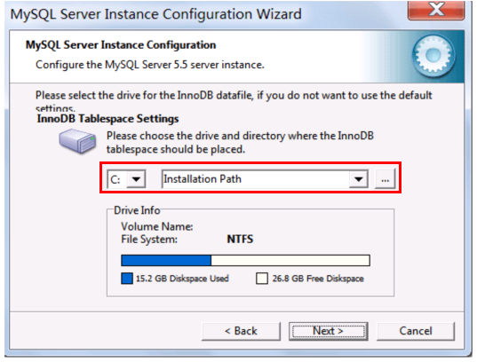Open the C: drive letter dropdown

click(x=136, y=179)
